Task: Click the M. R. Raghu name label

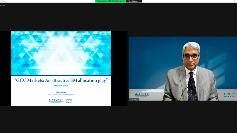Action: (134, 99)
